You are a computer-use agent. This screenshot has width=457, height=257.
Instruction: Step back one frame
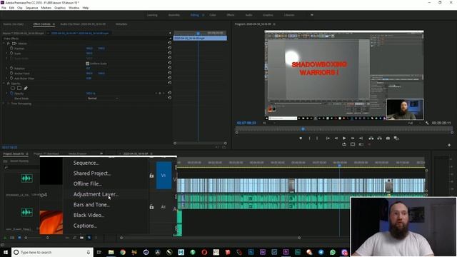[336, 138]
